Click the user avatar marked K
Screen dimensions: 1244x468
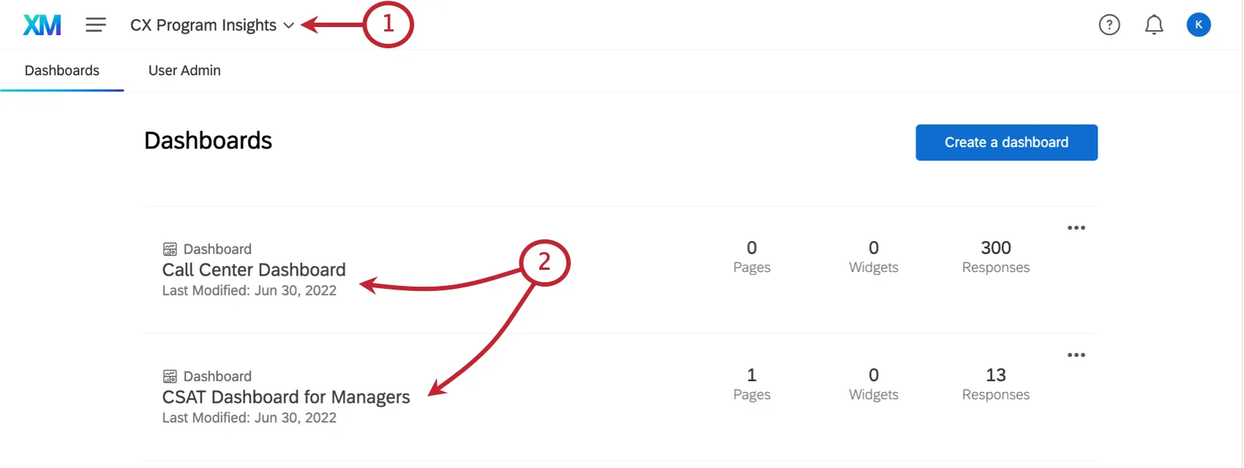1199,24
